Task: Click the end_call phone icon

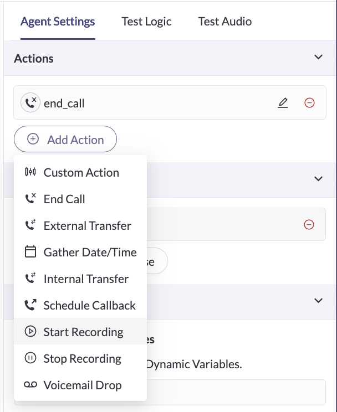Action: [x=30, y=103]
